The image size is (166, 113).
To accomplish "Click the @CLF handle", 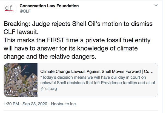I will click(25, 11).
